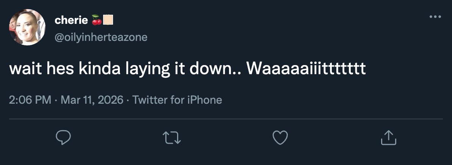Screen dimensions: 452x165
Task: Click the cherry emoji beside cherie
Action: pos(97,20)
